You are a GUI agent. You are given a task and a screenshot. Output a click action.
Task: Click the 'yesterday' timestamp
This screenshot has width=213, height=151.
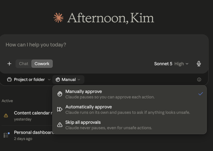click(x=23, y=119)
